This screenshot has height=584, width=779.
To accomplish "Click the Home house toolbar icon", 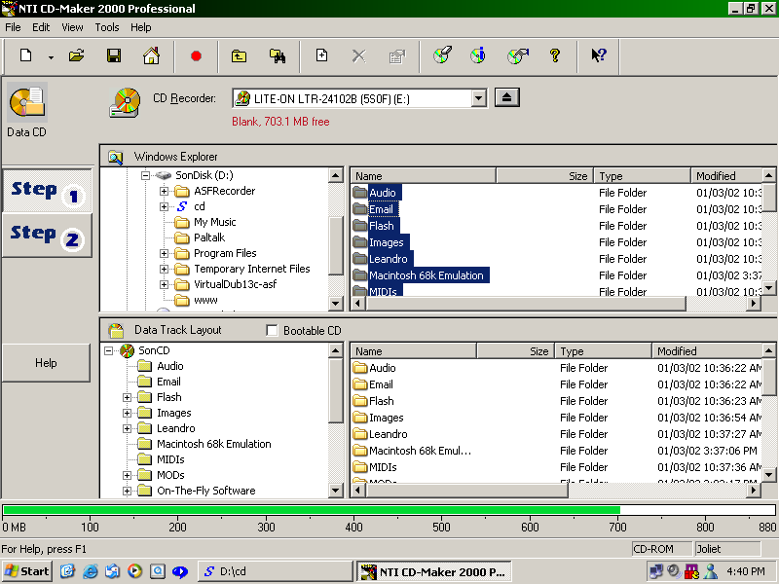I will pyautogui.click(x=151, y=56).
